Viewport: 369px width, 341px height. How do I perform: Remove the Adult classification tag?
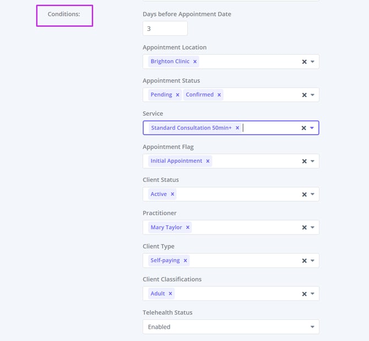tap(170, 294)
